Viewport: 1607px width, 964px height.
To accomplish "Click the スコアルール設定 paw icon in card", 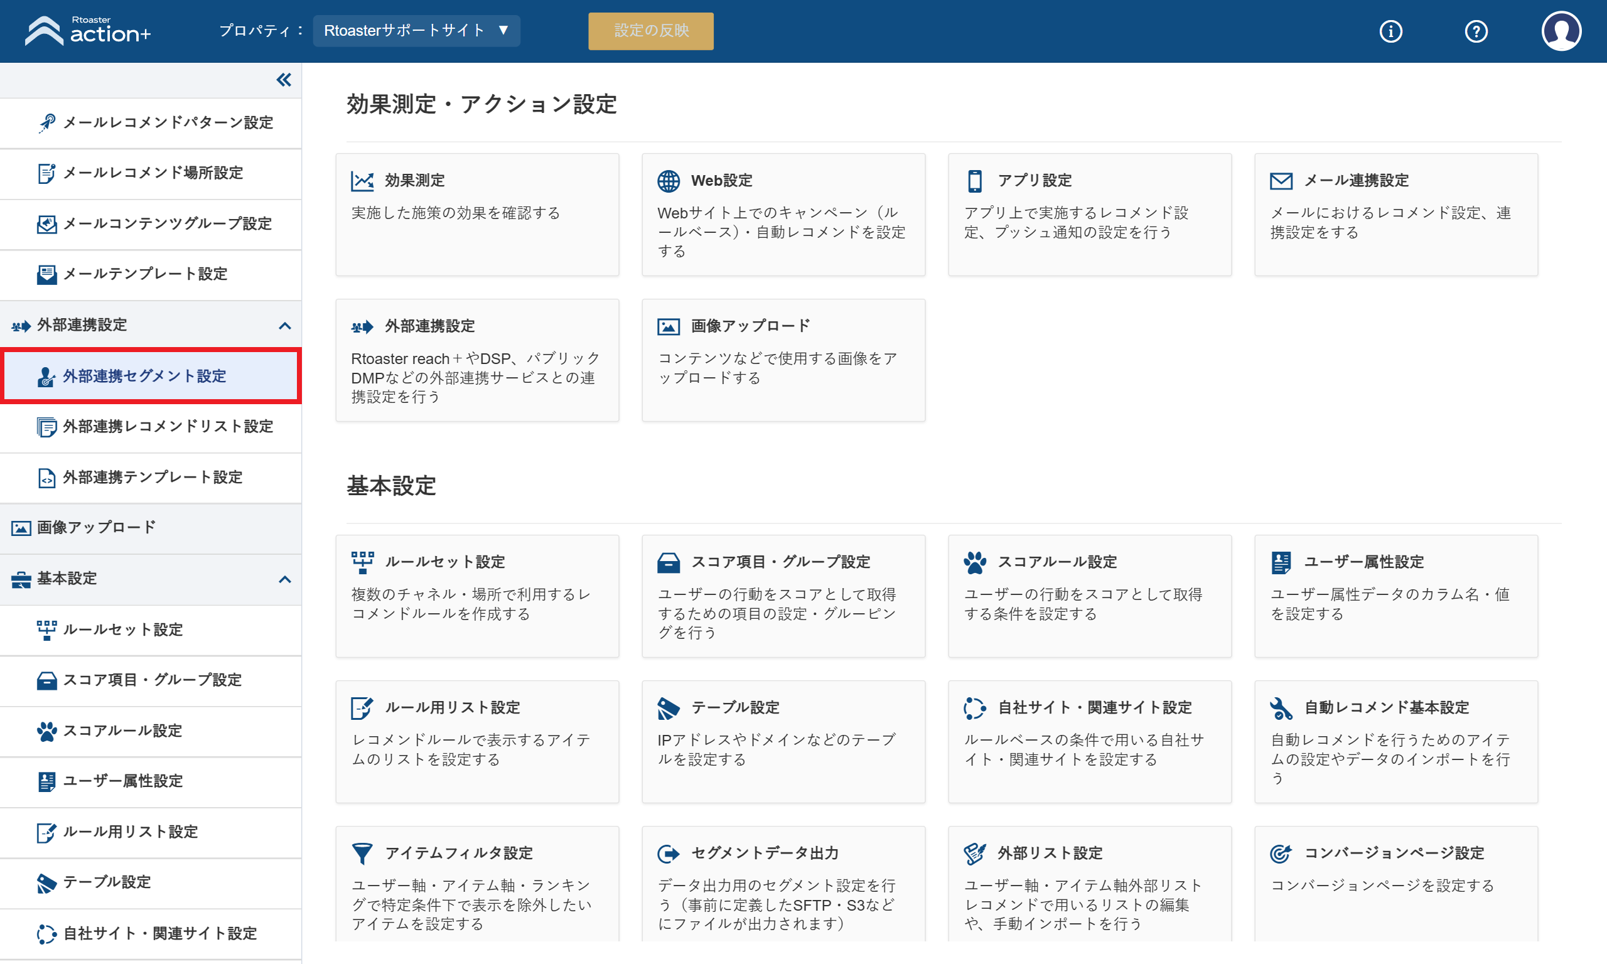I will 975,562.
